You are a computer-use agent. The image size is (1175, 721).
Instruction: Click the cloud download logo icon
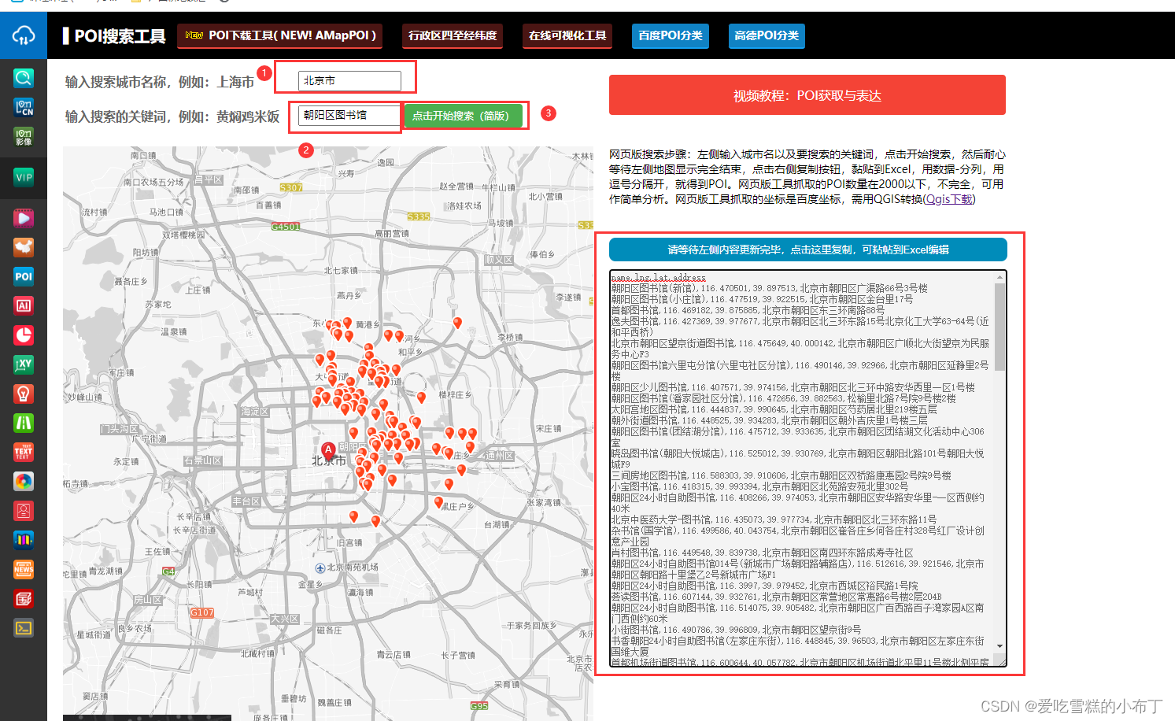[24, 35]
